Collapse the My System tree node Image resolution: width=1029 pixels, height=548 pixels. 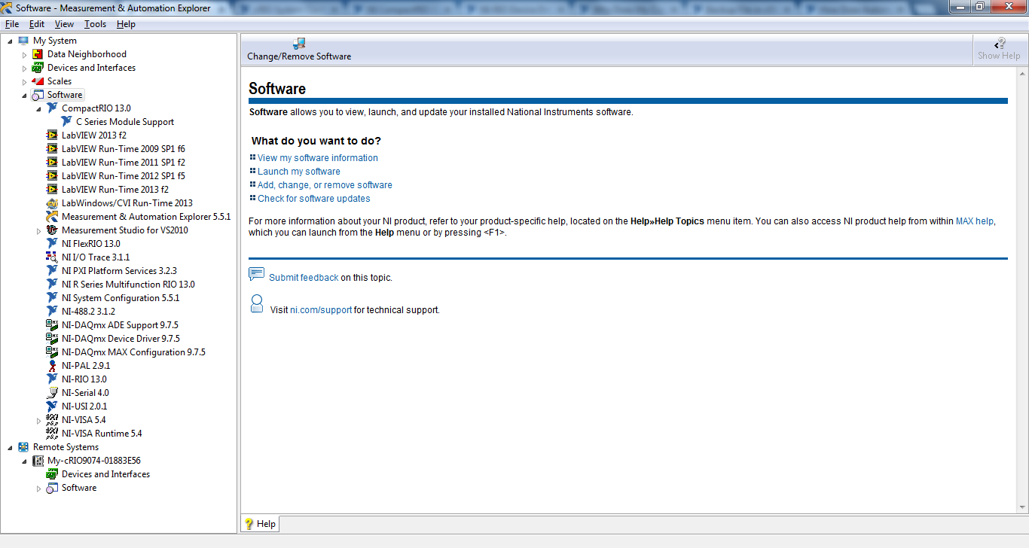coord(10,41)
